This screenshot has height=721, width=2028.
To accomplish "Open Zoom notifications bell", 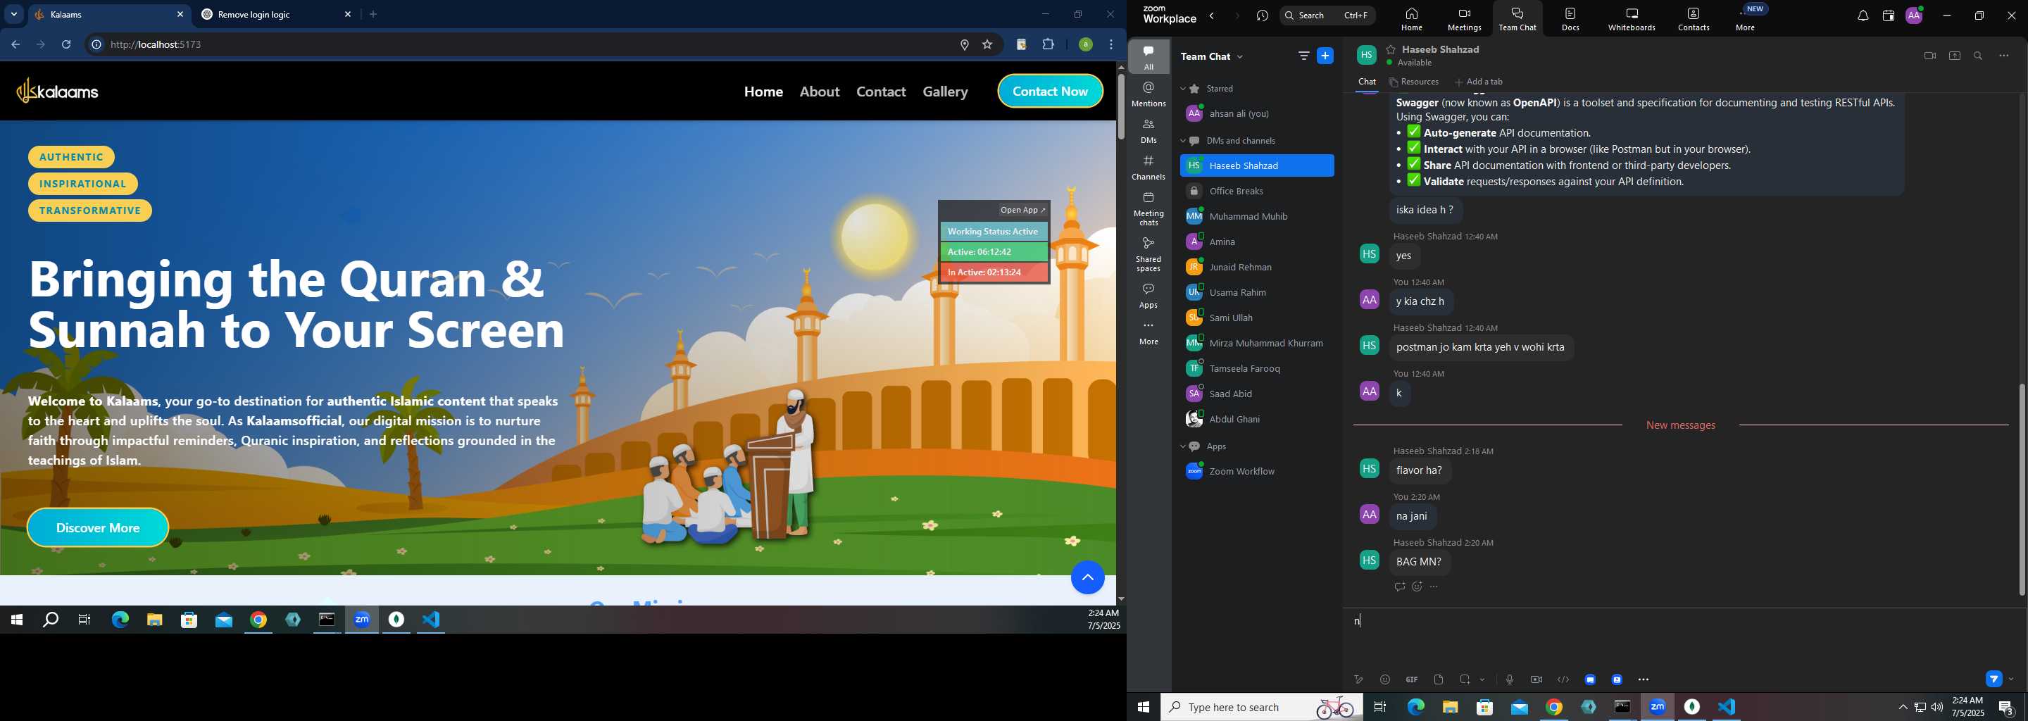I will pos(1863,15).
